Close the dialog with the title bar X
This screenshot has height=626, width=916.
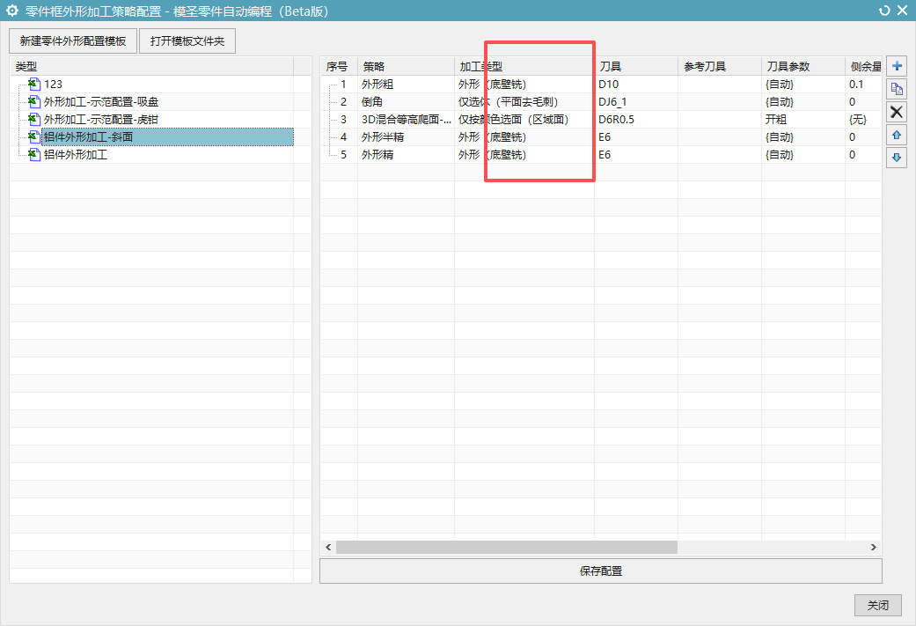click(903, 11)
